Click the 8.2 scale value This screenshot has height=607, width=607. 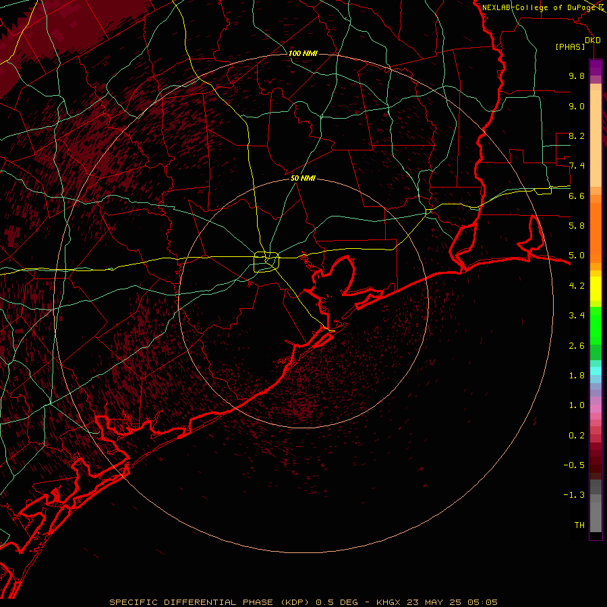pos(577,136)
